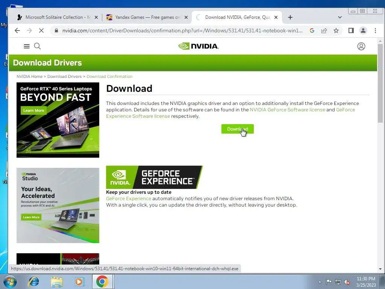
Task: Open the NVIDIA hamburger menu
Action: coord(27,46)
